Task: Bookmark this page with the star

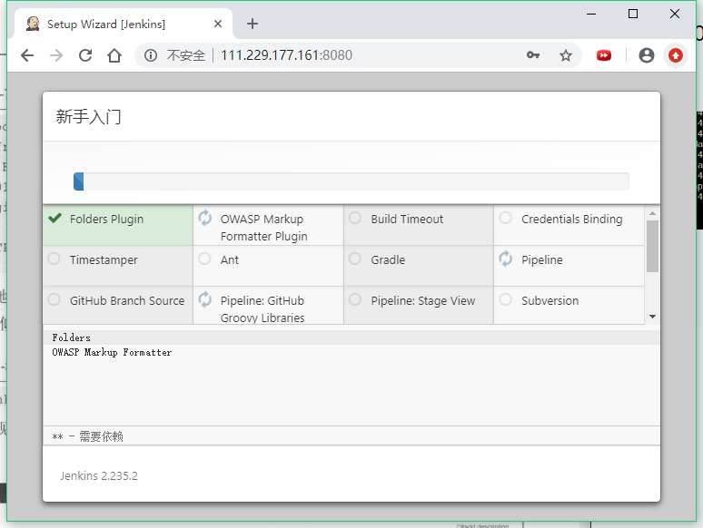Action: pyautogui.click(x=566, y=55)
